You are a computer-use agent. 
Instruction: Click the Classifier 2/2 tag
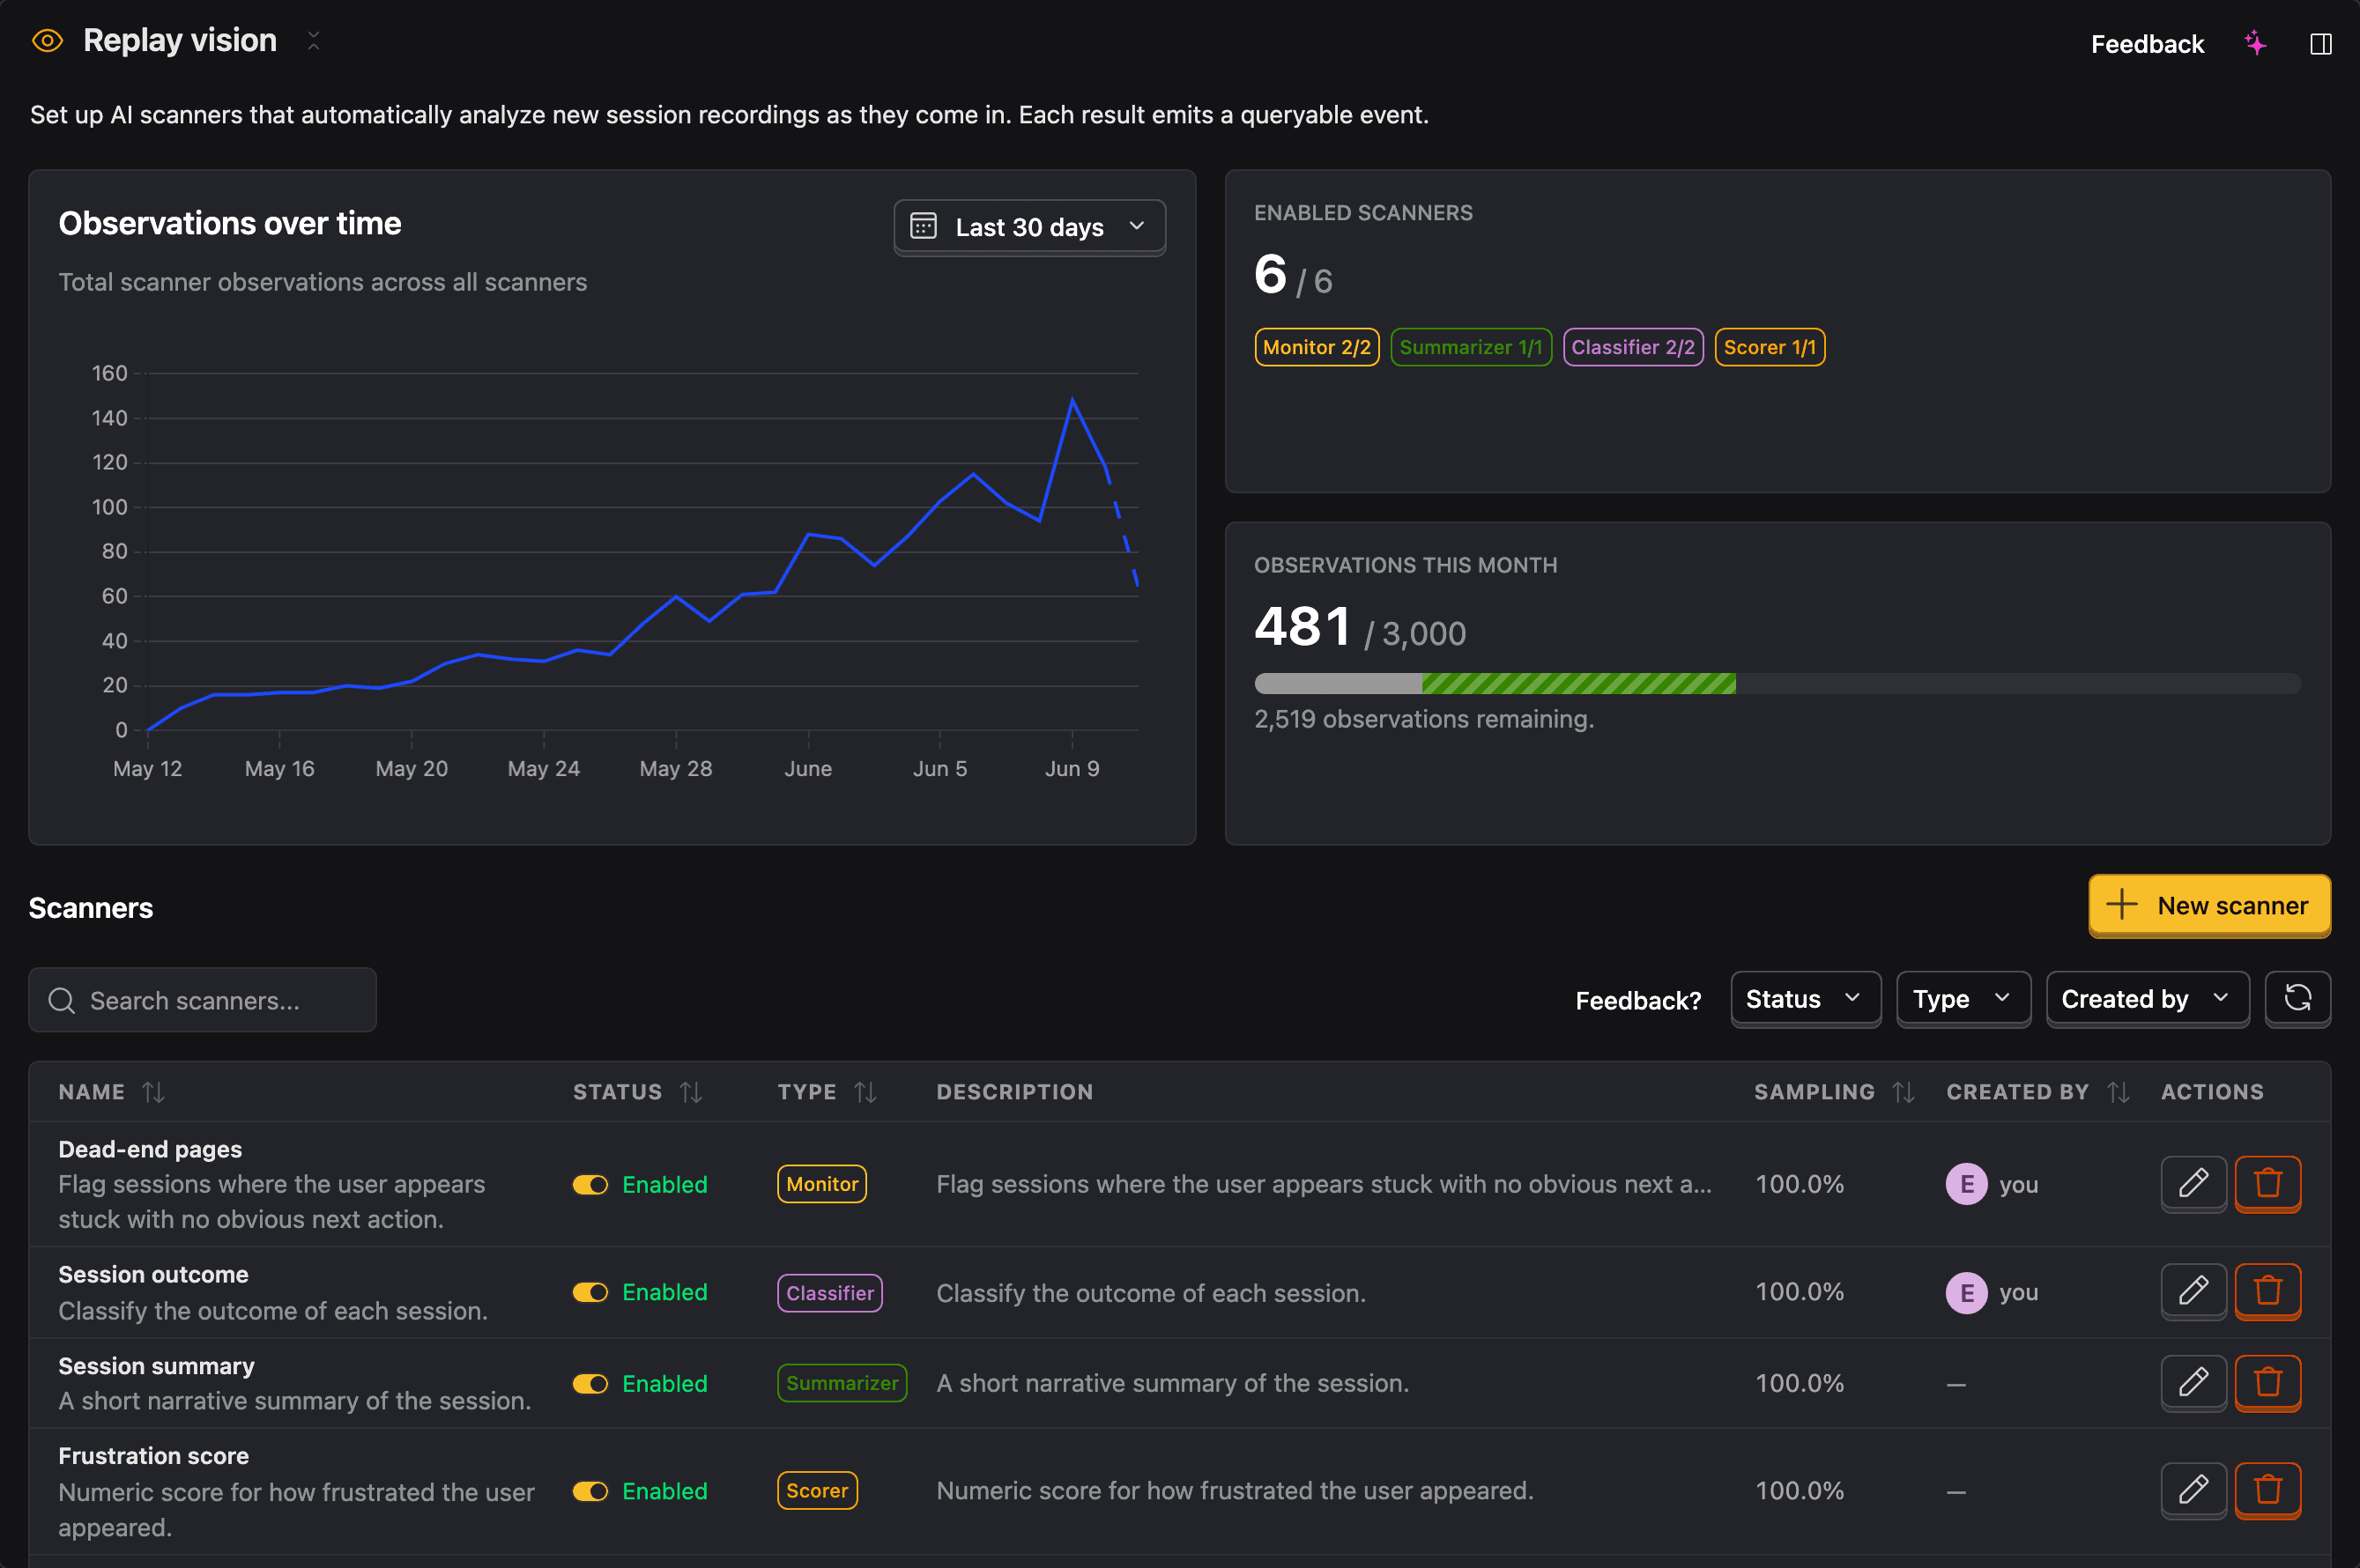coord(1633,347)
